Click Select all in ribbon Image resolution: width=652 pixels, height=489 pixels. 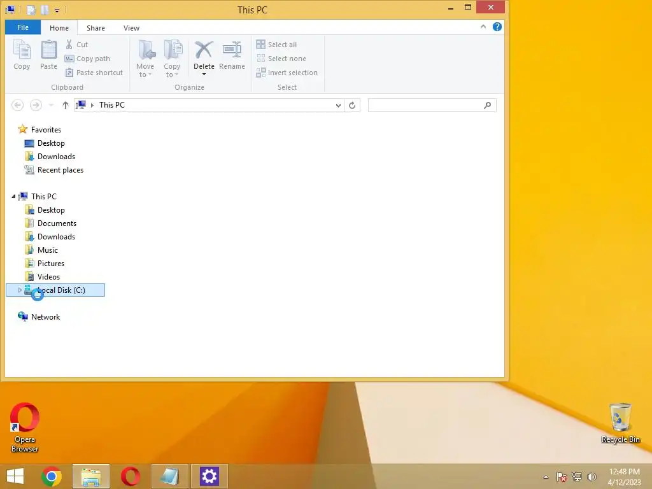pyautogui.click(x=277, y=45)
